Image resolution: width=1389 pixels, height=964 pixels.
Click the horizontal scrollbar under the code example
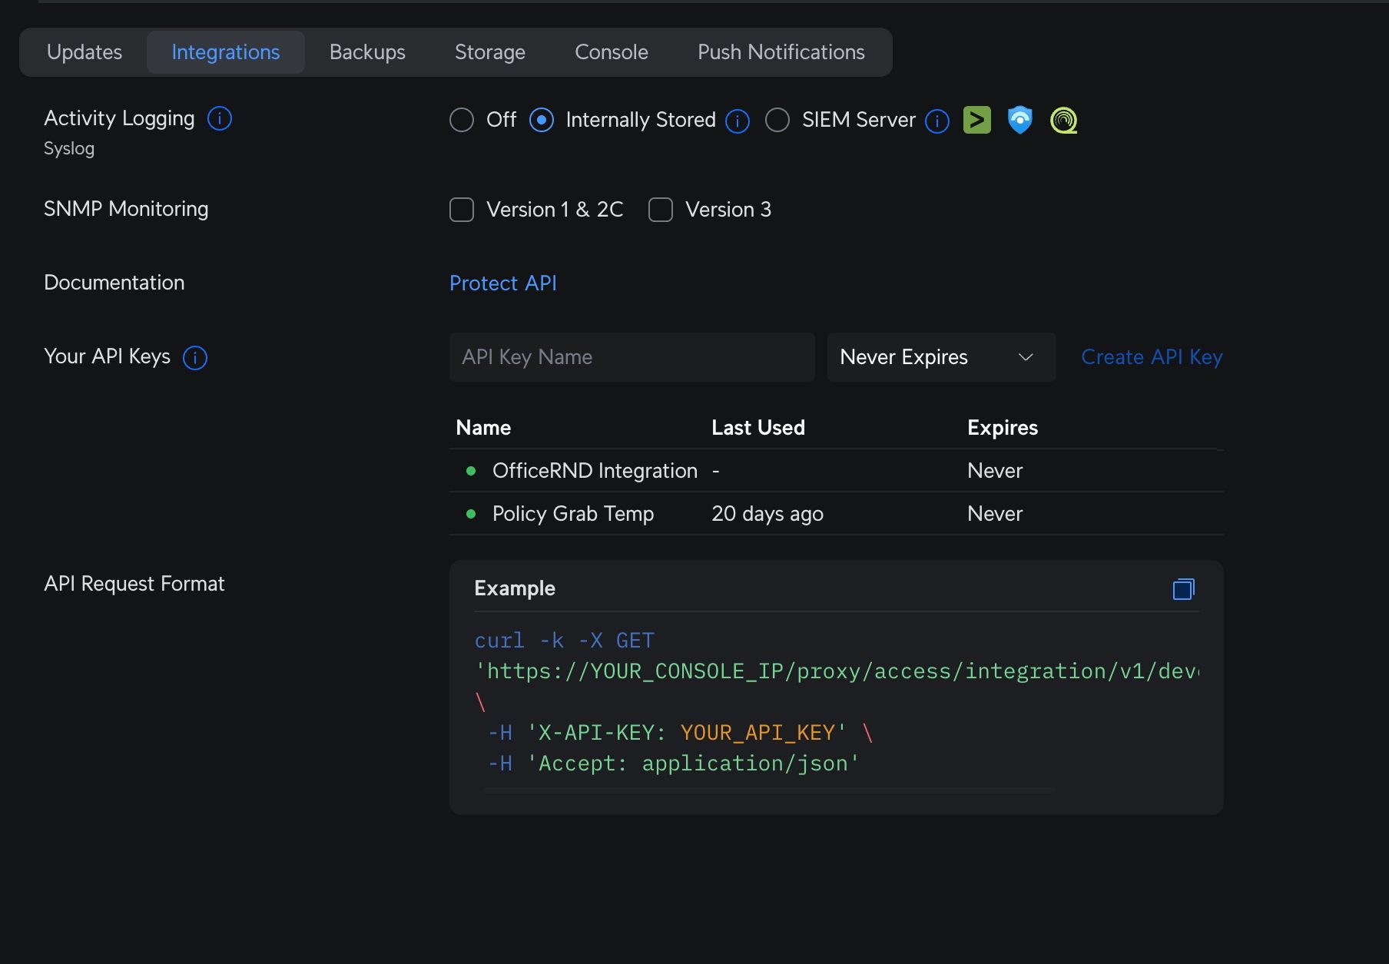coord(768,790)
